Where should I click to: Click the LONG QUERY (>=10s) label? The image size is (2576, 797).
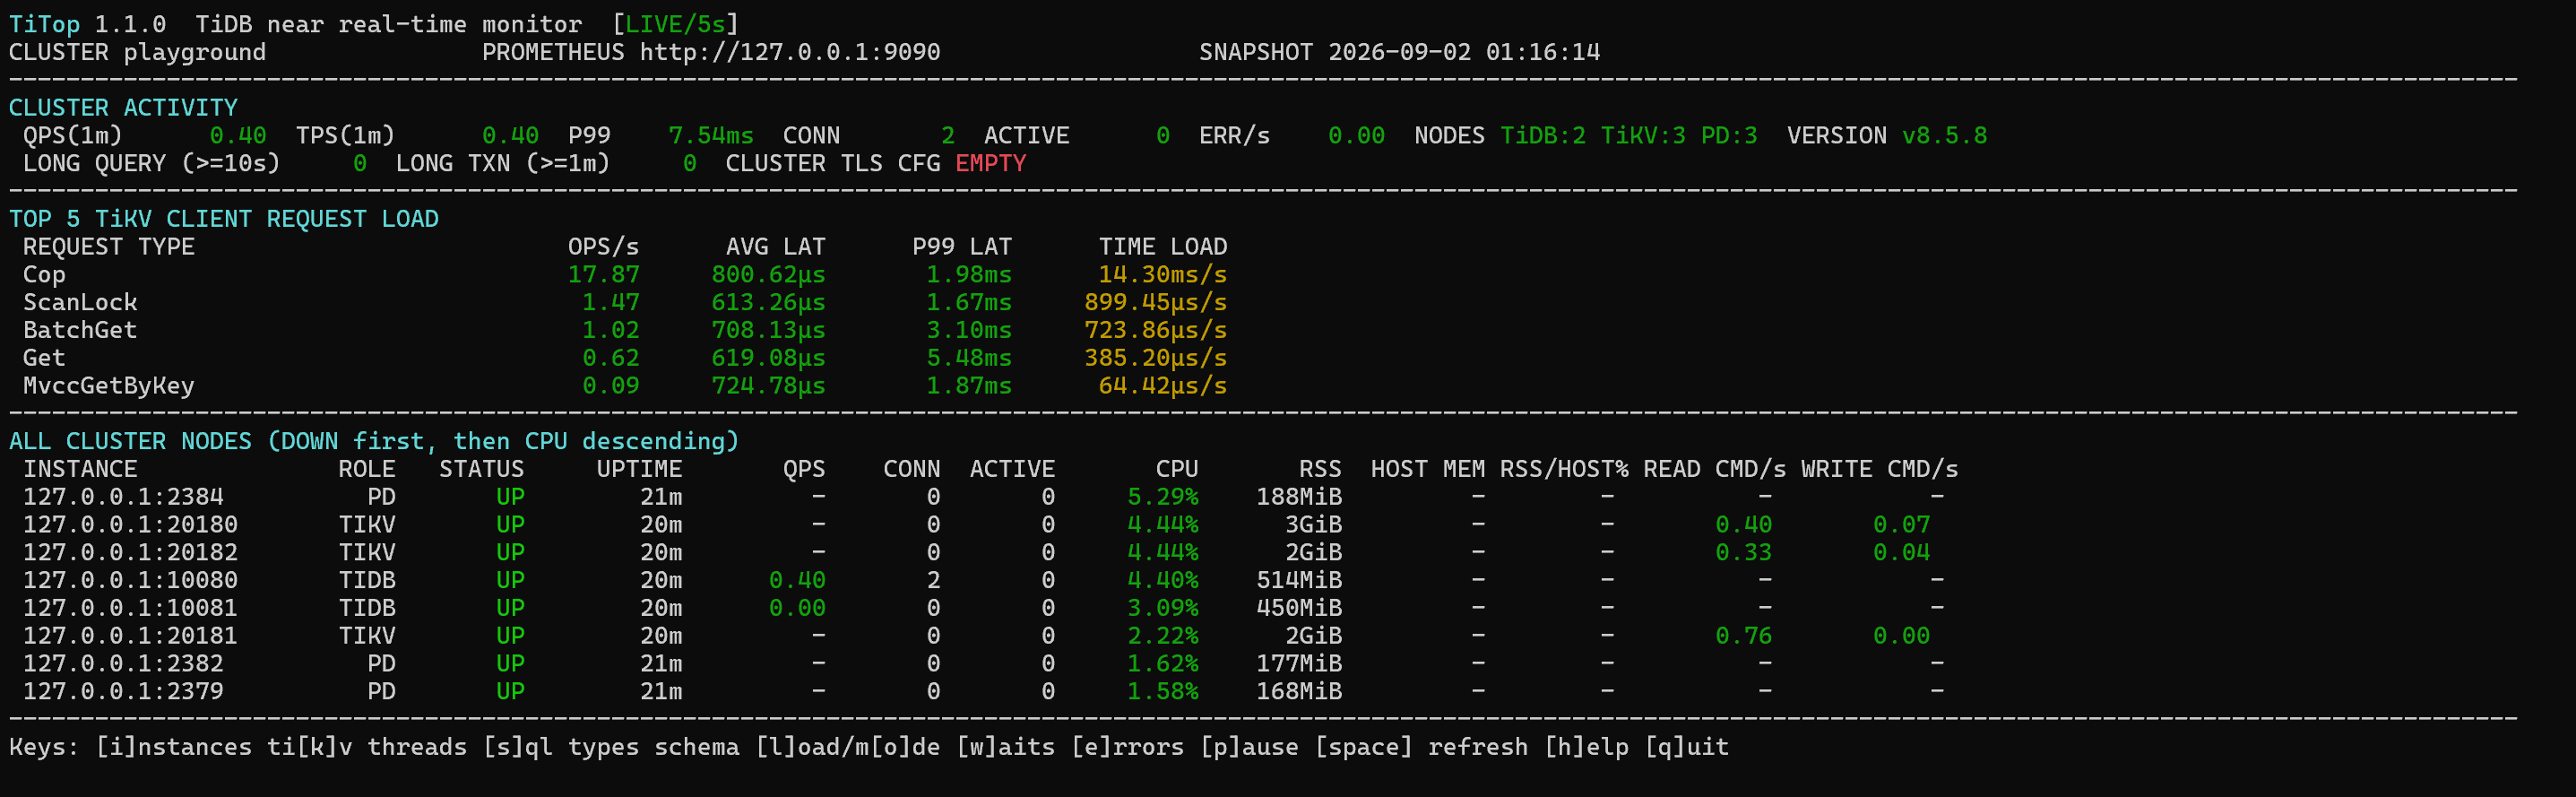pyautogui.click(x=152, y=164)
